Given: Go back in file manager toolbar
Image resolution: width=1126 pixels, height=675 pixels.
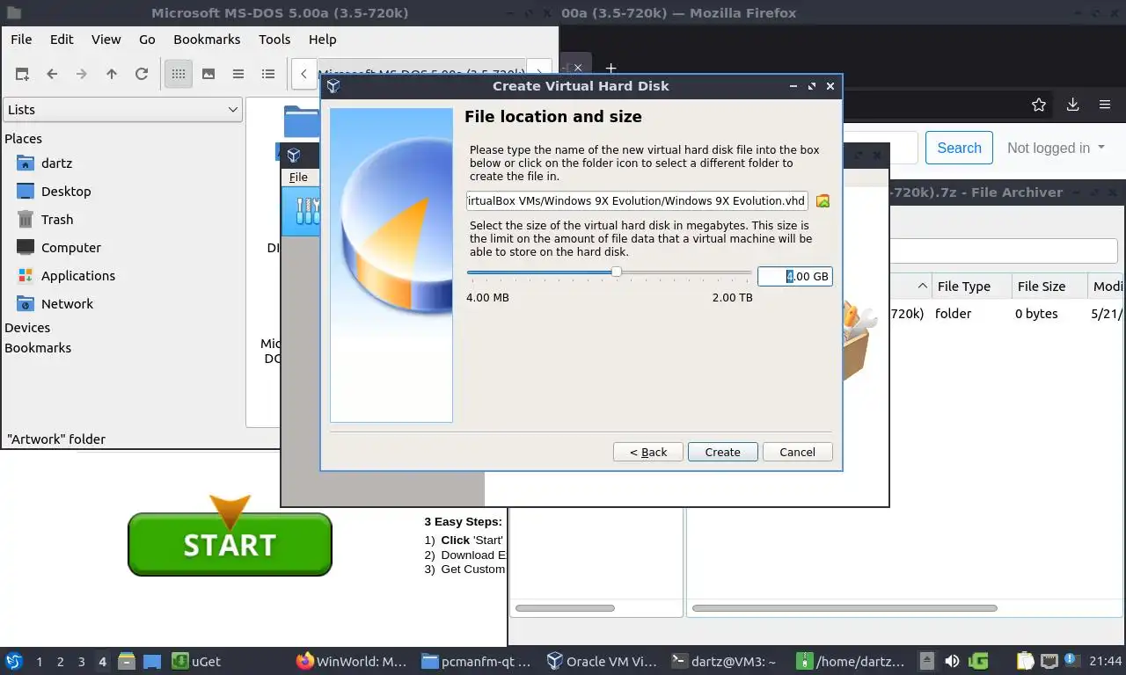Looking at the screenshot, I should pyautogui.click(x=52, y=75).
